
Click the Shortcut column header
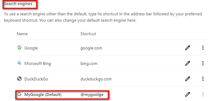click(x=88, y=34)
